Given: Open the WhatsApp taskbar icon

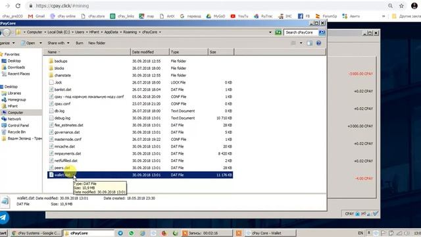Looking at the screenshot, I should [x=132, y=233].
